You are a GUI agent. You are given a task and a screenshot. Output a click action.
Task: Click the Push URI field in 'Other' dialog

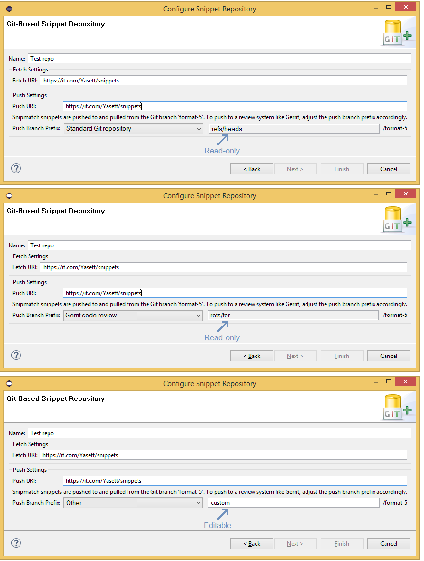click(235, 481)
